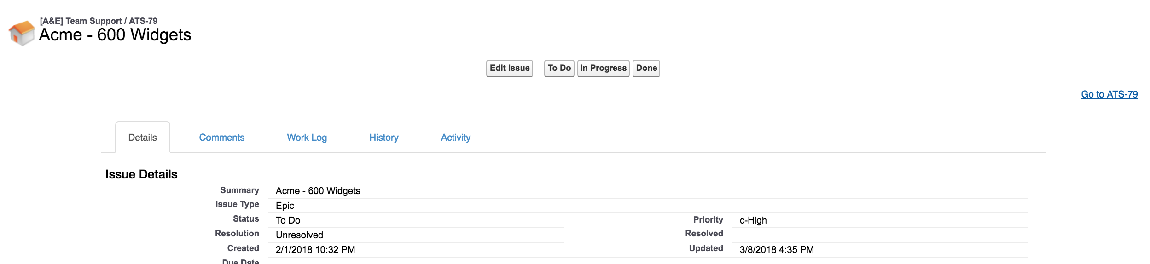
Task: Open the Go to ATS-79 link
Action: point(1109,94)
